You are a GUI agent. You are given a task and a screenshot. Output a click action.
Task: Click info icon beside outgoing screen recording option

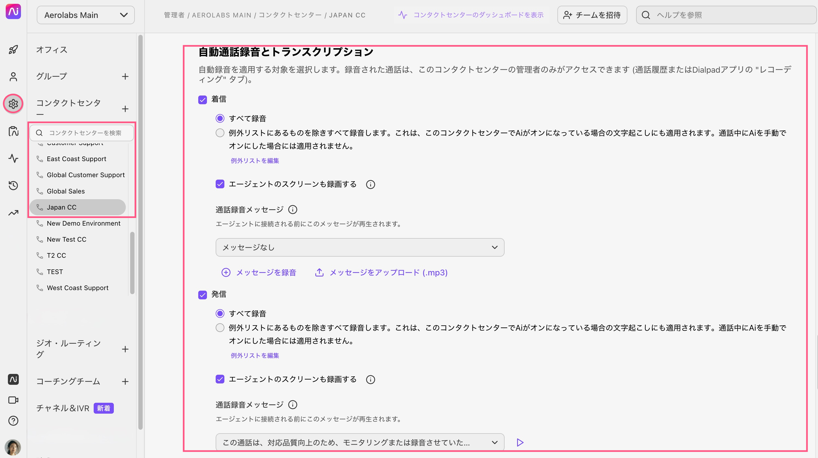371,380
